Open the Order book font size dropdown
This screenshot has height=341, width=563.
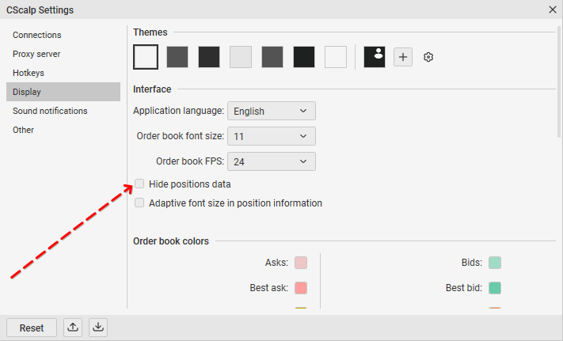272,136
